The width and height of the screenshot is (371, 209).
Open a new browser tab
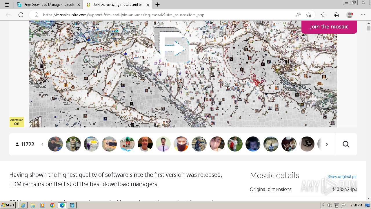(157, 5)
